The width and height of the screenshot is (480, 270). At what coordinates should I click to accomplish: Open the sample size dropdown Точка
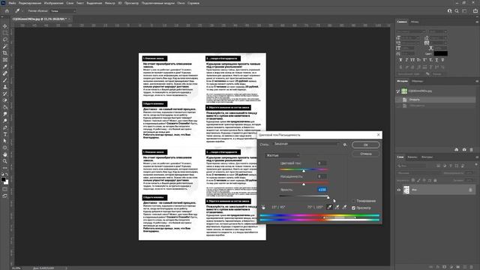[x=63, y=11]
